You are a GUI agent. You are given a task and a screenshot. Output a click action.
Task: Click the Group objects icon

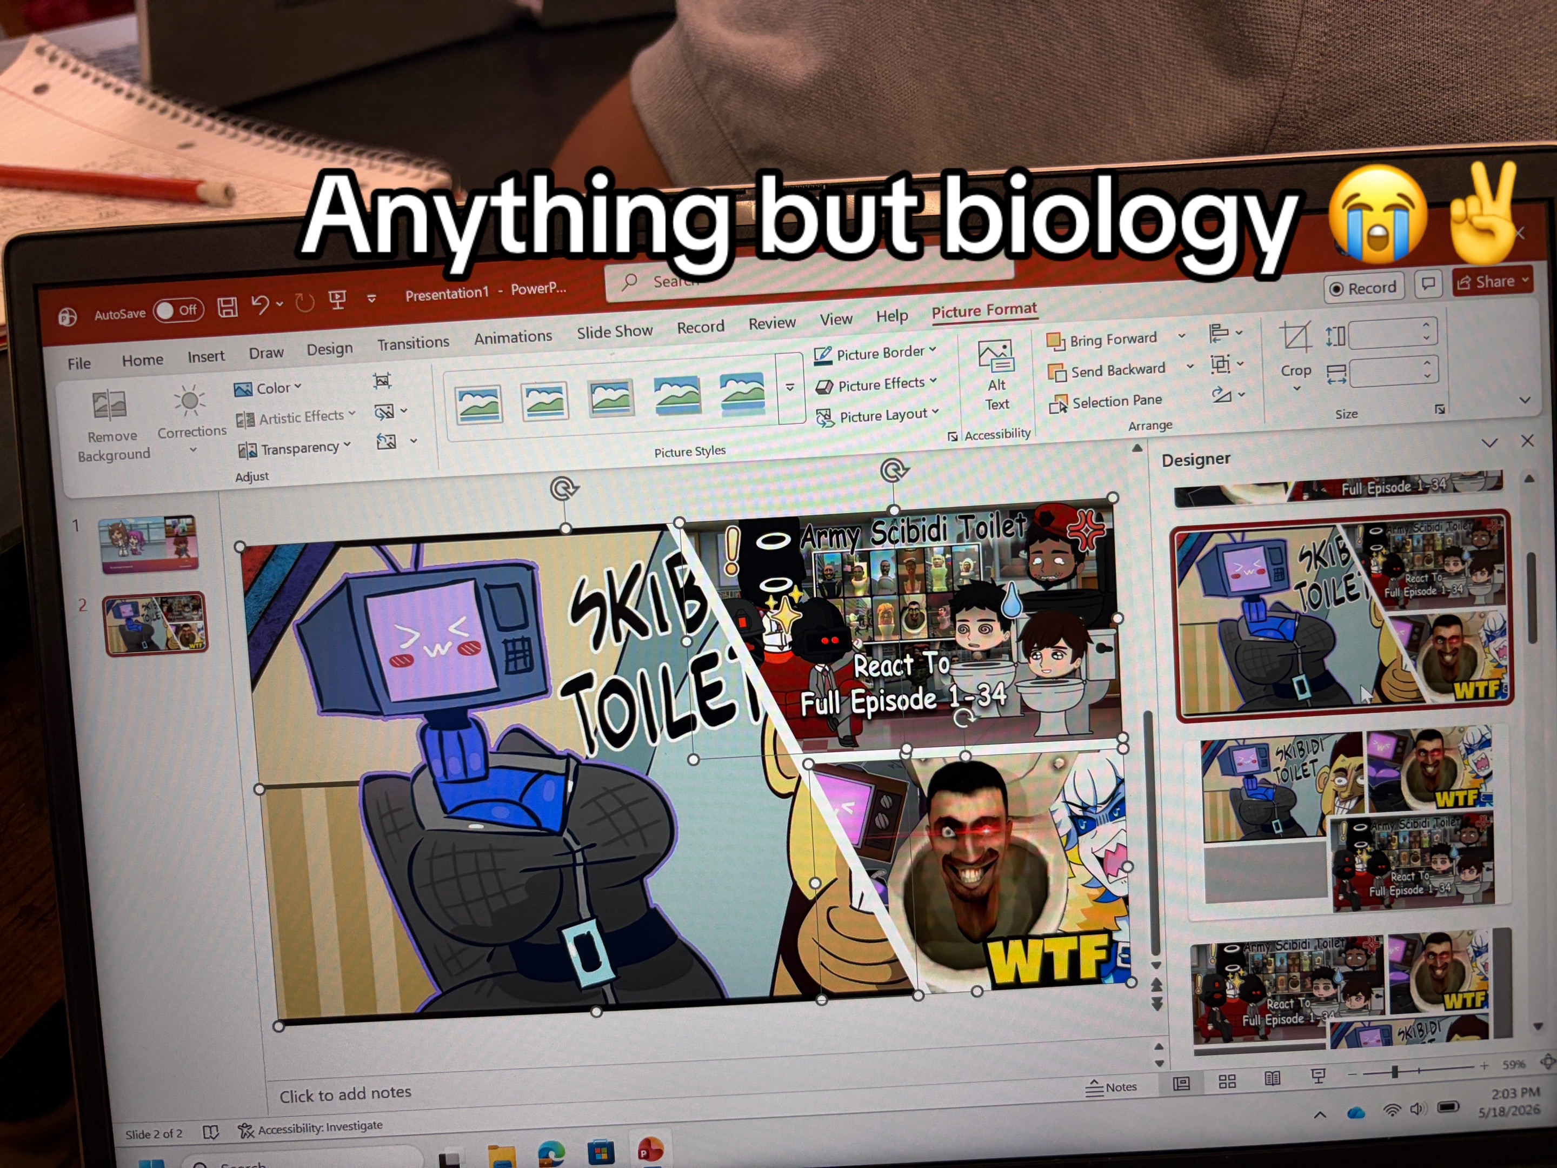click(1226, 364)
